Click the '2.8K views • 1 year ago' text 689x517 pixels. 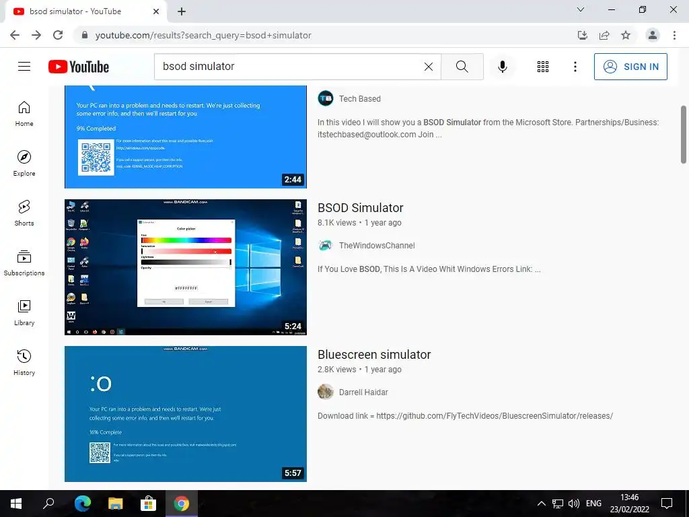coord(359,370)
